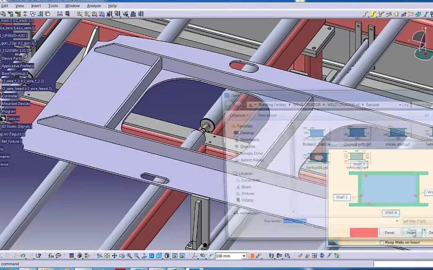Viewport: 433px width, 270px height.
Task: Select the Applicative Profile(s) tree node
Action: tap(17, 66)
